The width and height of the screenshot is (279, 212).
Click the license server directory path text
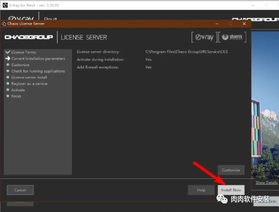click(x=186, y=52)
